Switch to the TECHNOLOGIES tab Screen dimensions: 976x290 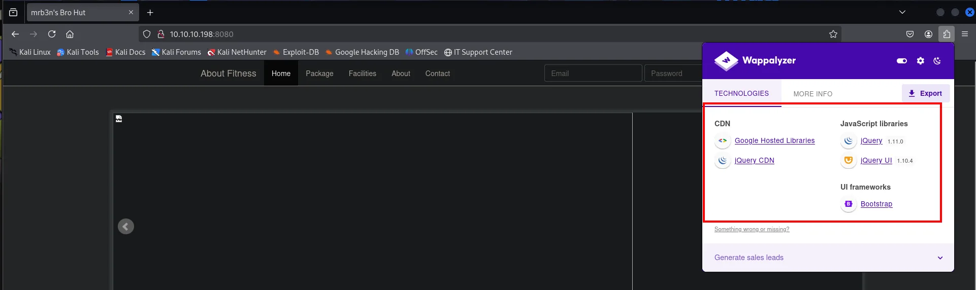click(741, 93)
